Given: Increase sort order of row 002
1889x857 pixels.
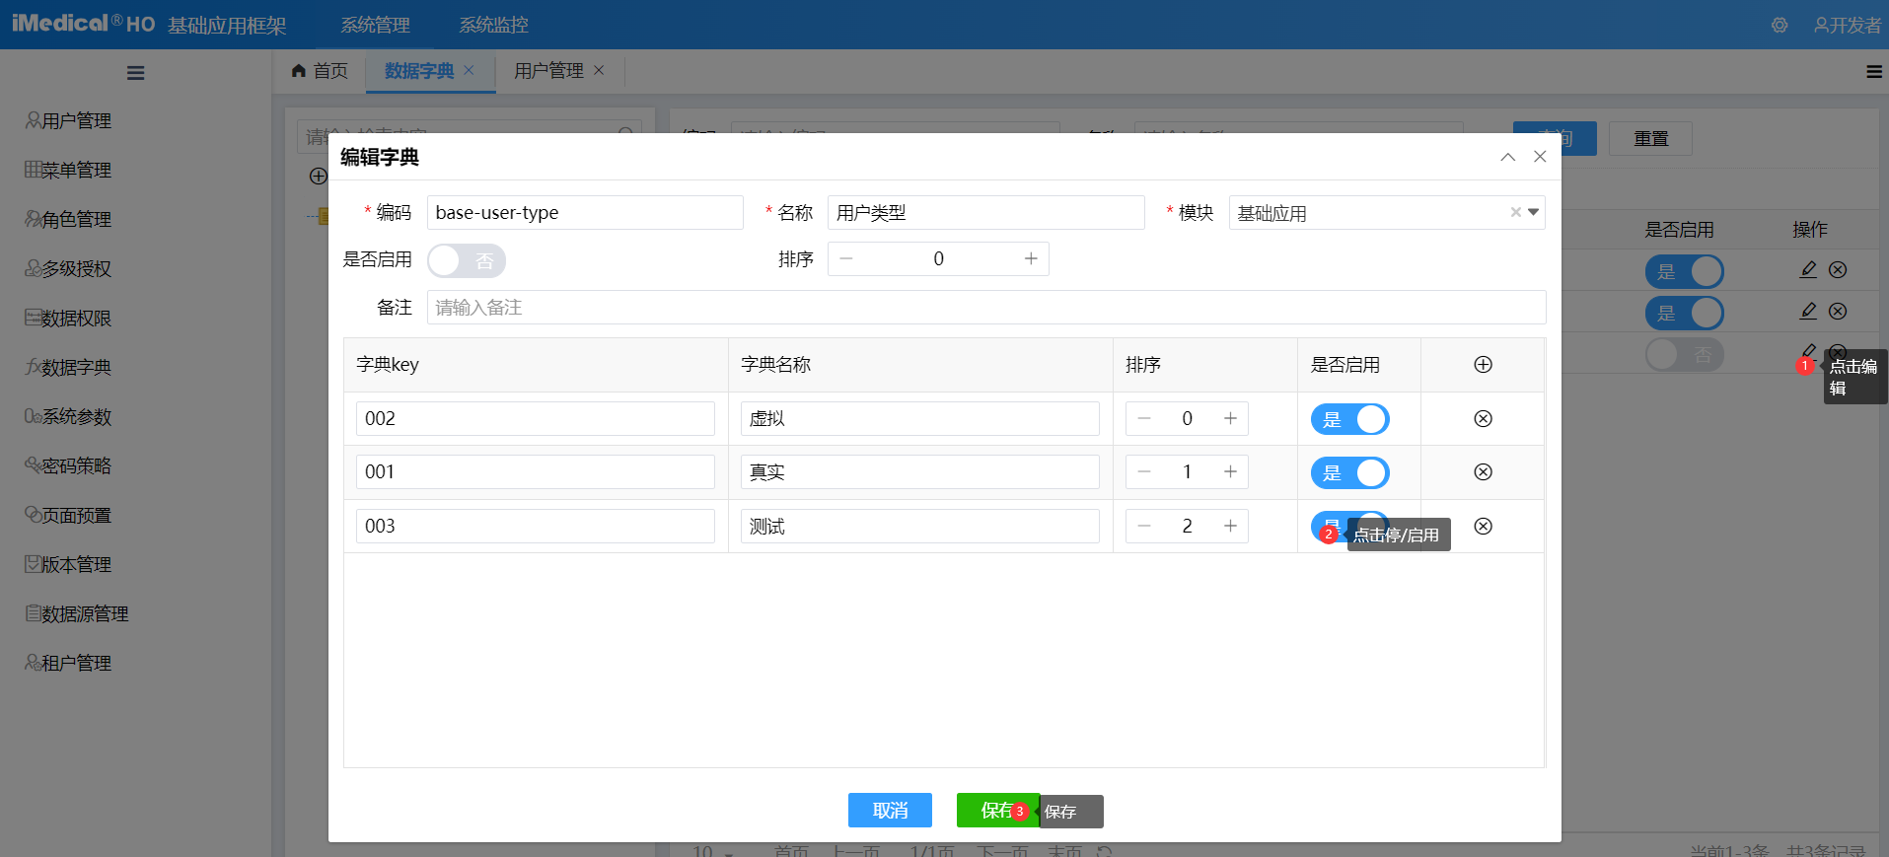Looking at the screenshot, I should (1230, 419).
